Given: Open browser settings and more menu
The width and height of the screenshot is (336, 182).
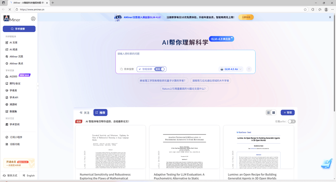Looking at the screenshot, I should click(332, 9).
